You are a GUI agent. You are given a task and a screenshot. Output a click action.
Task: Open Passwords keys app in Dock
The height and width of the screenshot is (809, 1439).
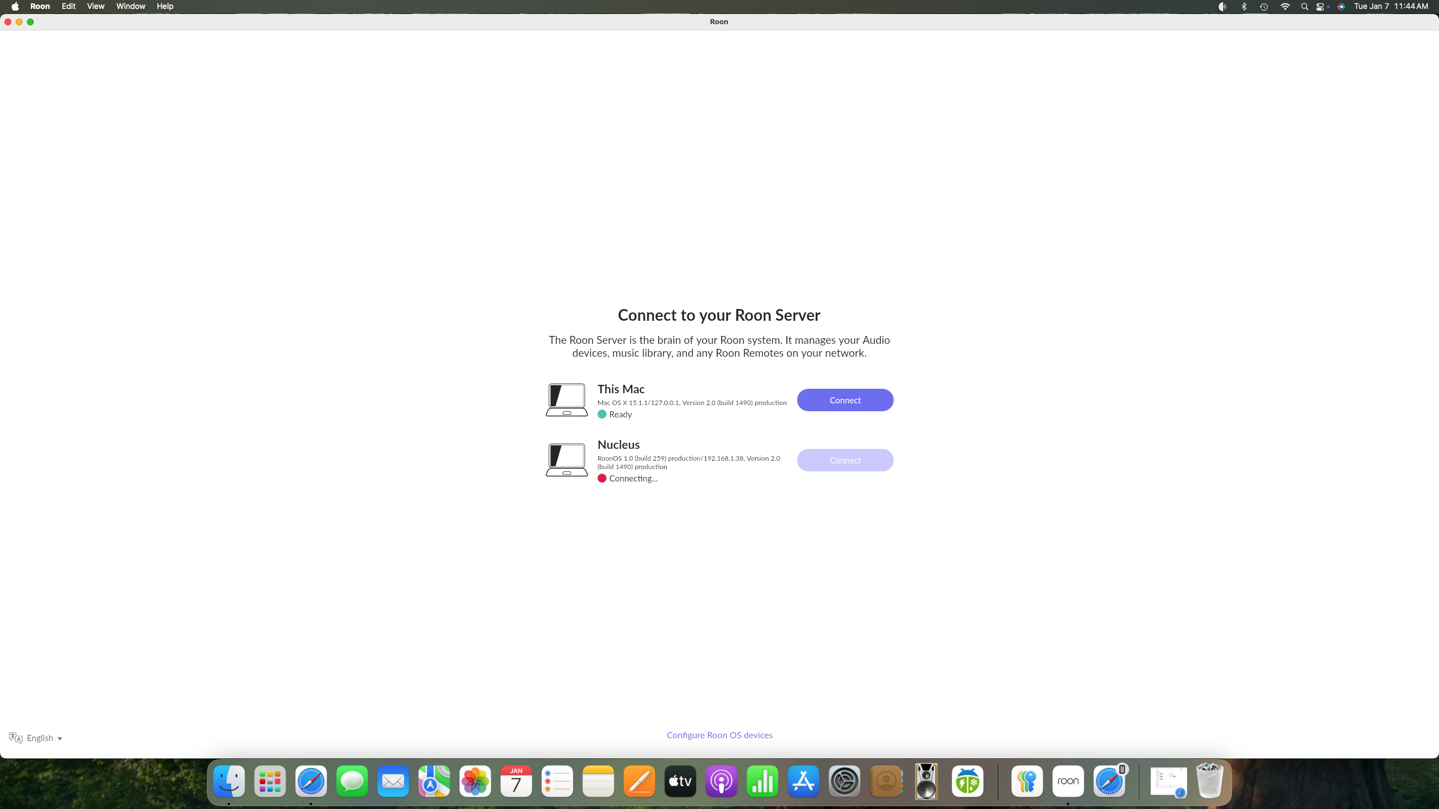pos(1027,781)
